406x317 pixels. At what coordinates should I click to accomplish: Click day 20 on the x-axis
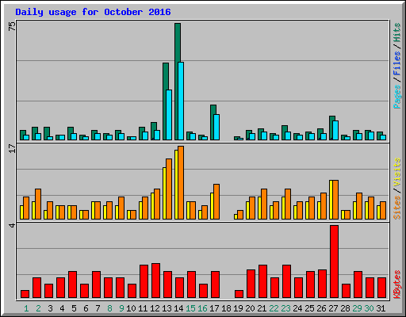tap(250, 308)
